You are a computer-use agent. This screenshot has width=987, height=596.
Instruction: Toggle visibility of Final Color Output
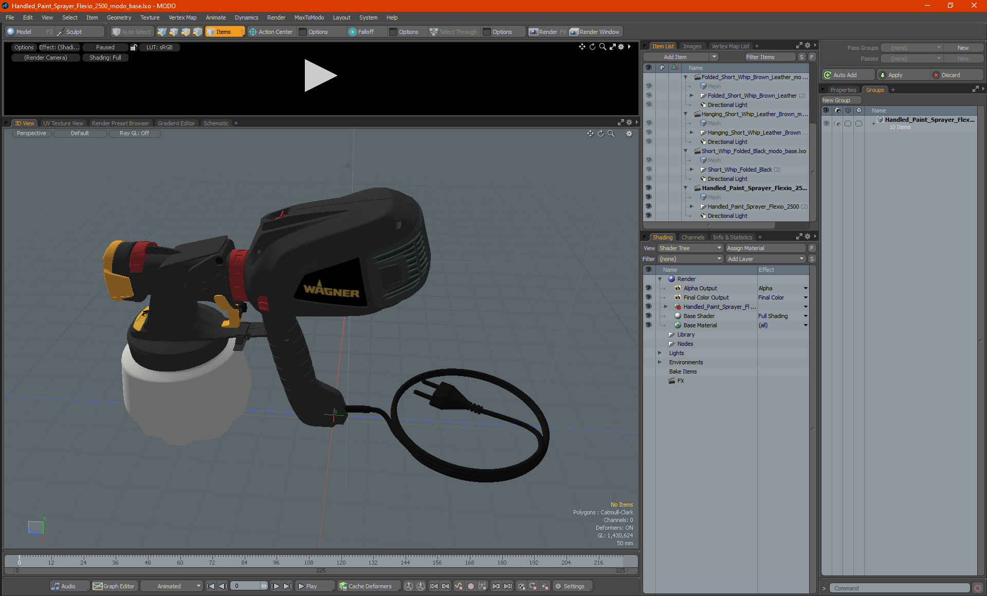coord(649,297)
